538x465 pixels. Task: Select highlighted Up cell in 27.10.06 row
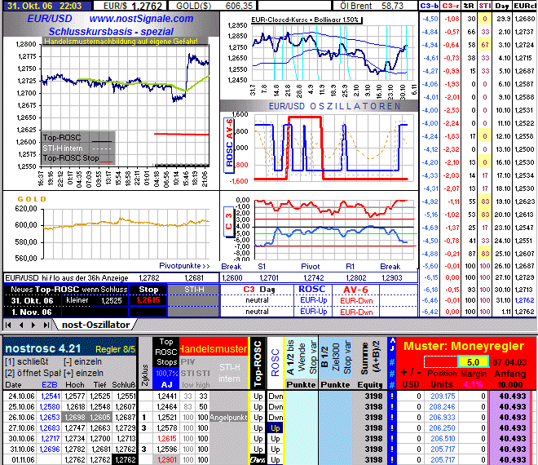[276, 428]
